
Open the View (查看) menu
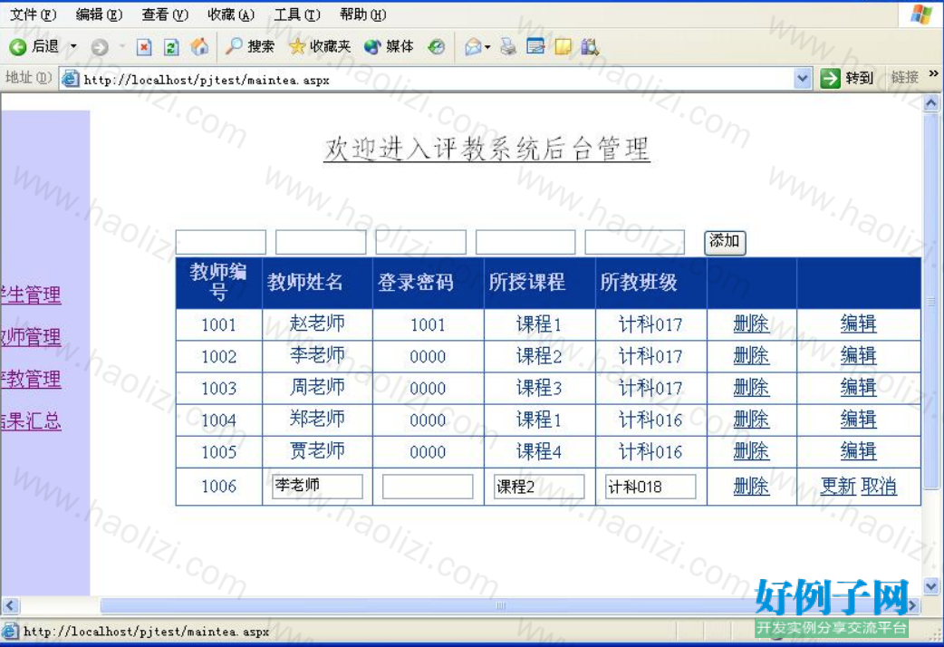165,14
